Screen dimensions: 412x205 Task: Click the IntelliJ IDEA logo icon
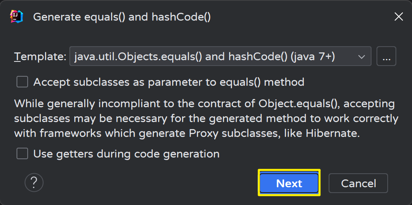[17, 16]
